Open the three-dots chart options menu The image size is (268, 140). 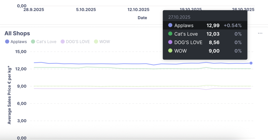tap(260, 34)
